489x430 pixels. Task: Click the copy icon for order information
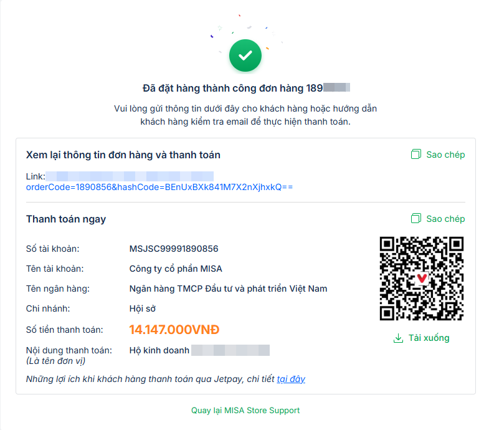416,155
